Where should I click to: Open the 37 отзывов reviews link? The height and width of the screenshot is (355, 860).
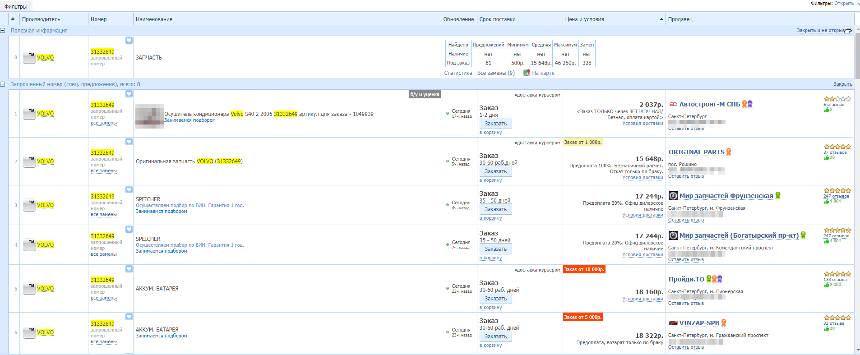point(835,152)
